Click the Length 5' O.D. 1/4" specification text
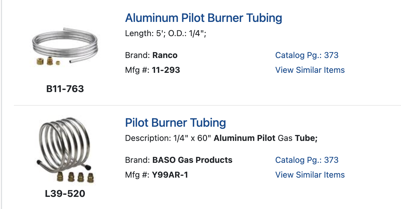 pos(166,33)
